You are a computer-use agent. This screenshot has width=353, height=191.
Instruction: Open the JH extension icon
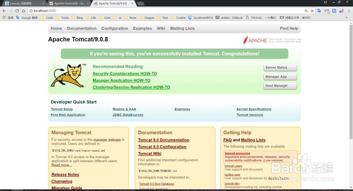click(x=334, y=11)
